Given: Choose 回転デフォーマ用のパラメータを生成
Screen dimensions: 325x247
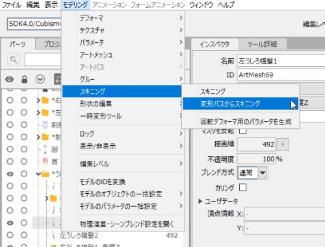Looking at the screenshot, I should click(x=240, y=122).
